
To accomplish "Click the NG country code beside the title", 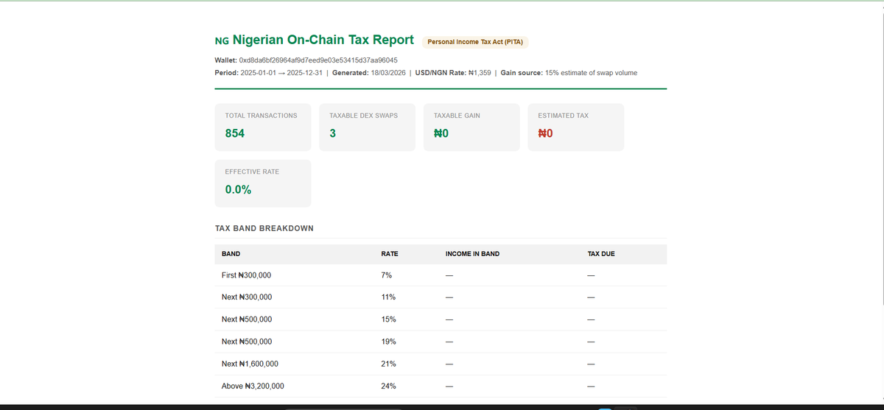I will [x=222, y=40].
